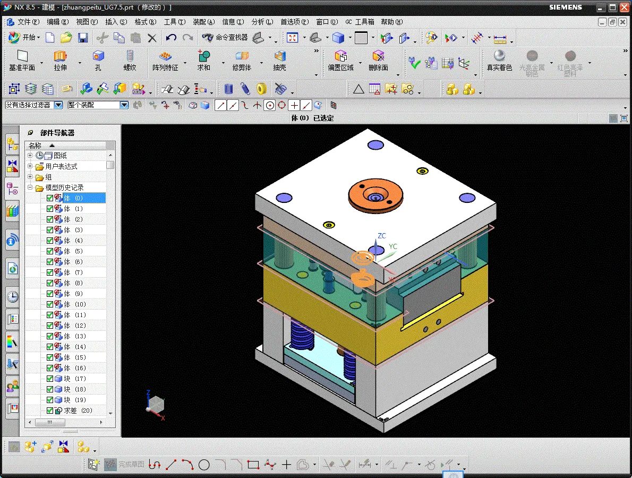
Task: Toggle the 体 (16) checkbox
Action: tap(50, 368)
